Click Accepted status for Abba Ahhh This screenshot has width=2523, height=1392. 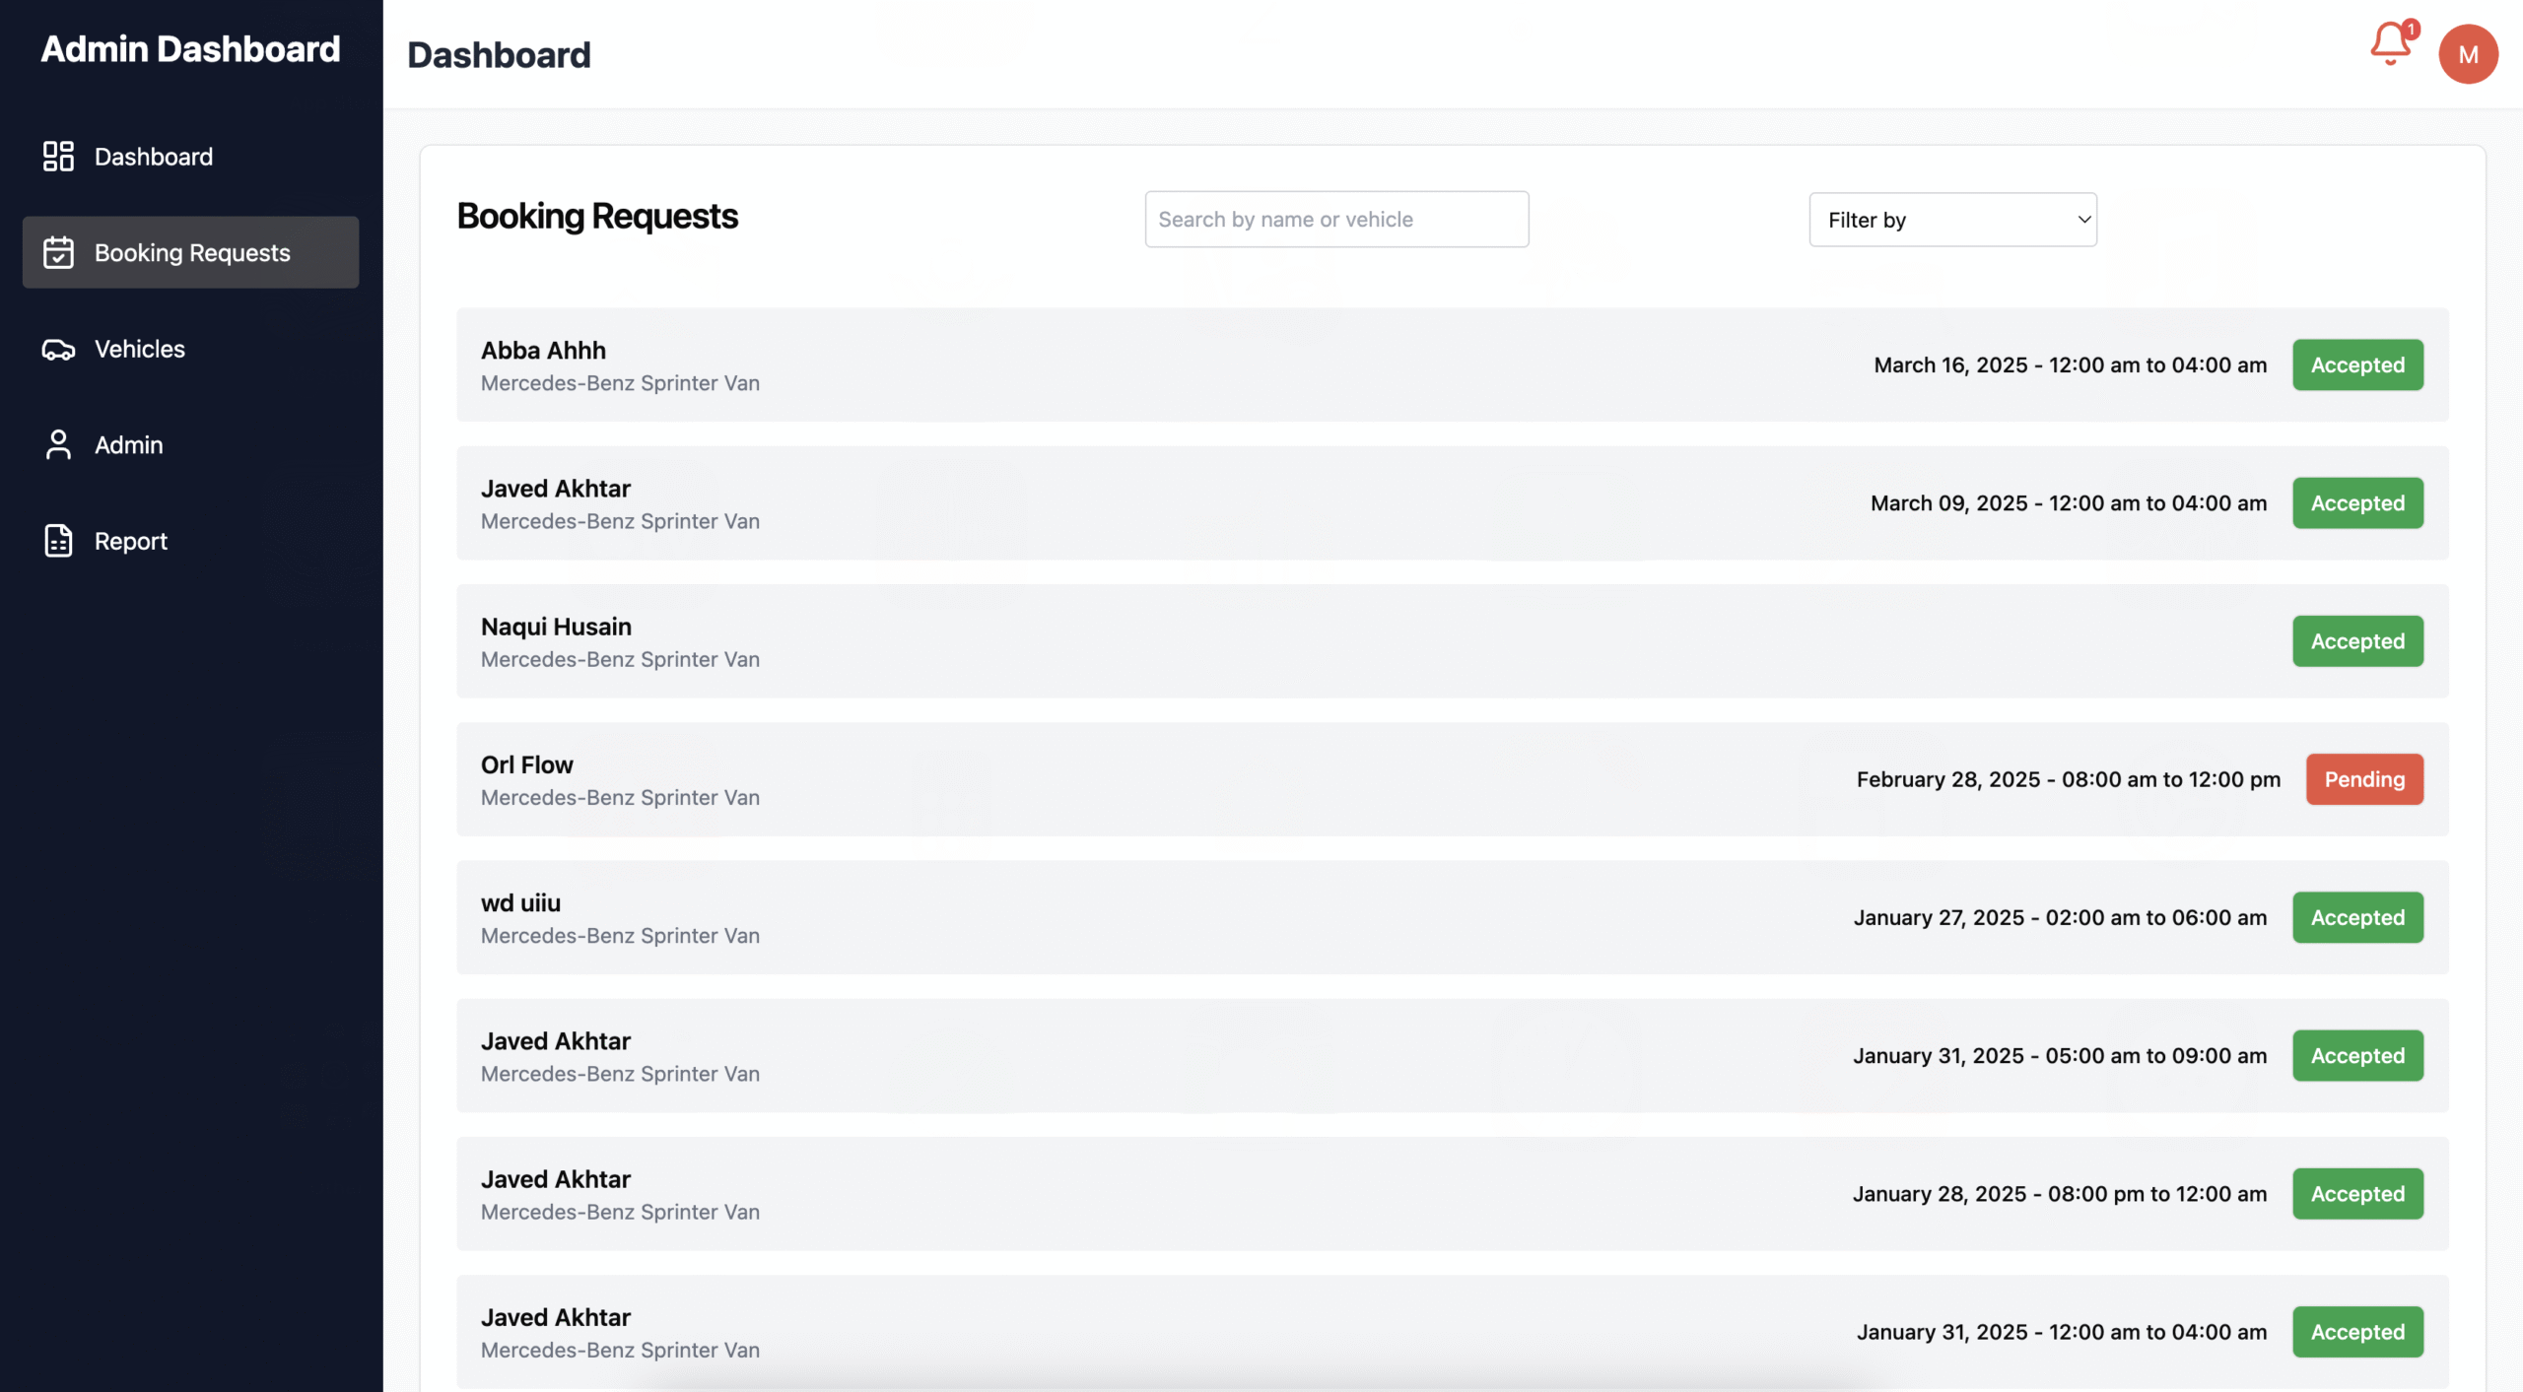tap(2356, 365)
